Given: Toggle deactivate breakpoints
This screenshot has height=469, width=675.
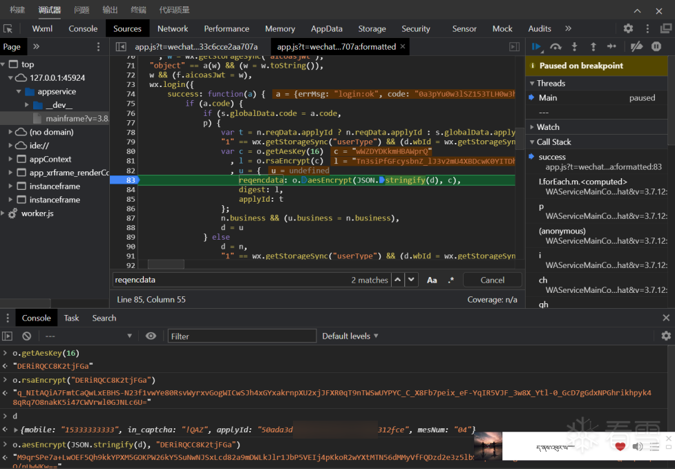Looking at the screenshot, I should [637, 46].
